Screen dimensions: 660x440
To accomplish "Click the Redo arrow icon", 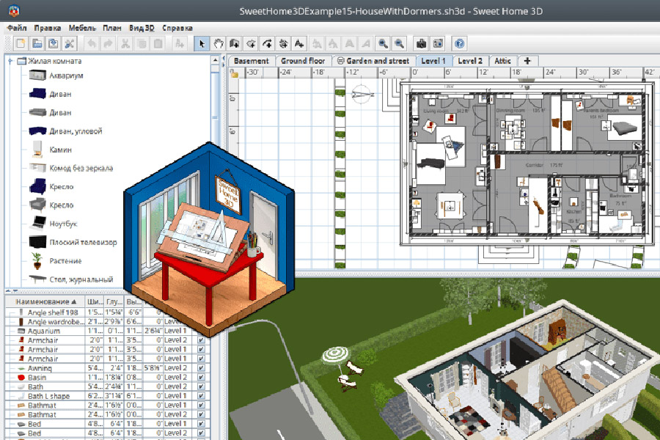I will pyautogui.click(x=109, y=43).
